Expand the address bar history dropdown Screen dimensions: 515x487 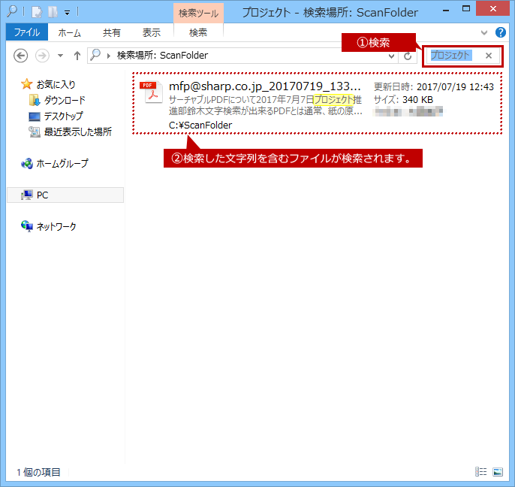[391, 56]
